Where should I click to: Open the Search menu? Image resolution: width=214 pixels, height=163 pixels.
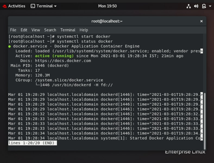click(50, 30)
